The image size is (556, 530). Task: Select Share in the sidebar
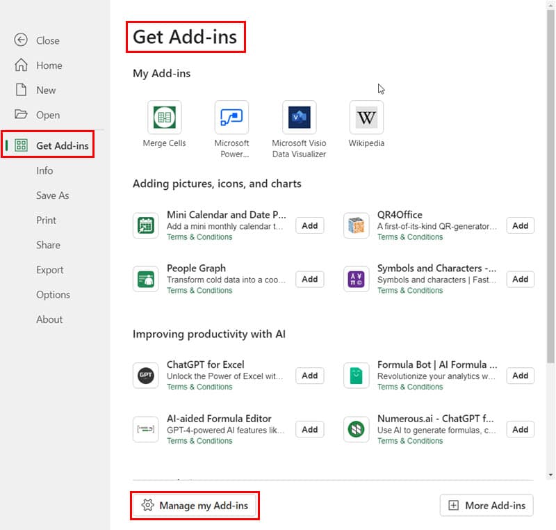pyautogui.click(x=48, y=245)
